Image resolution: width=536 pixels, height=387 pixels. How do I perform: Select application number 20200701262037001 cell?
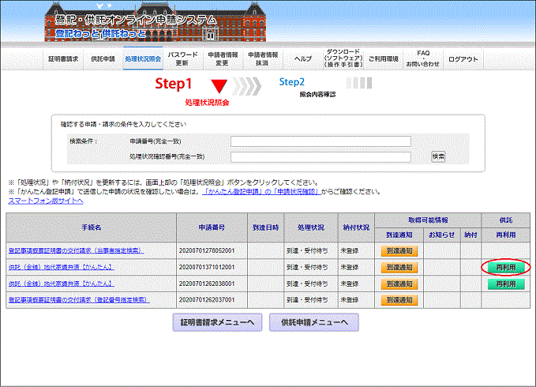[212, 300]
